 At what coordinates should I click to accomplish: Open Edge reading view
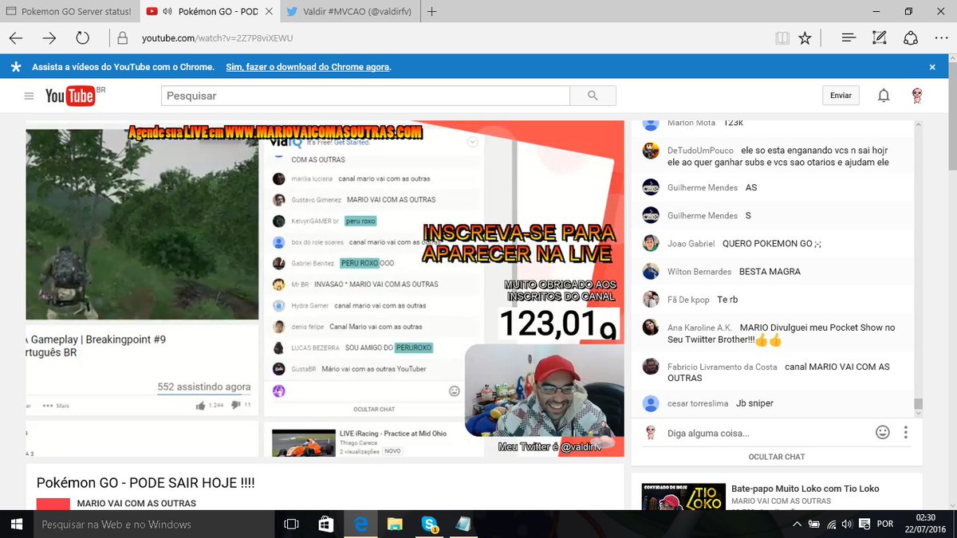(782, 37)
